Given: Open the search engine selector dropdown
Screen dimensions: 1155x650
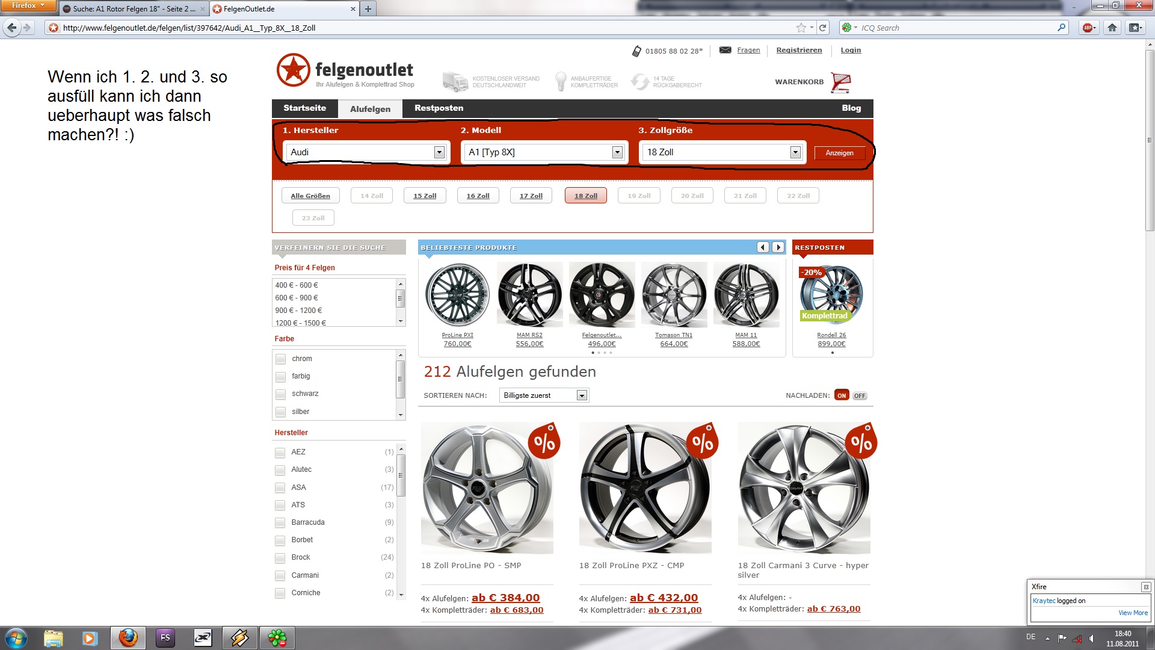Looking at the screenshot, I should click(849, 28).
